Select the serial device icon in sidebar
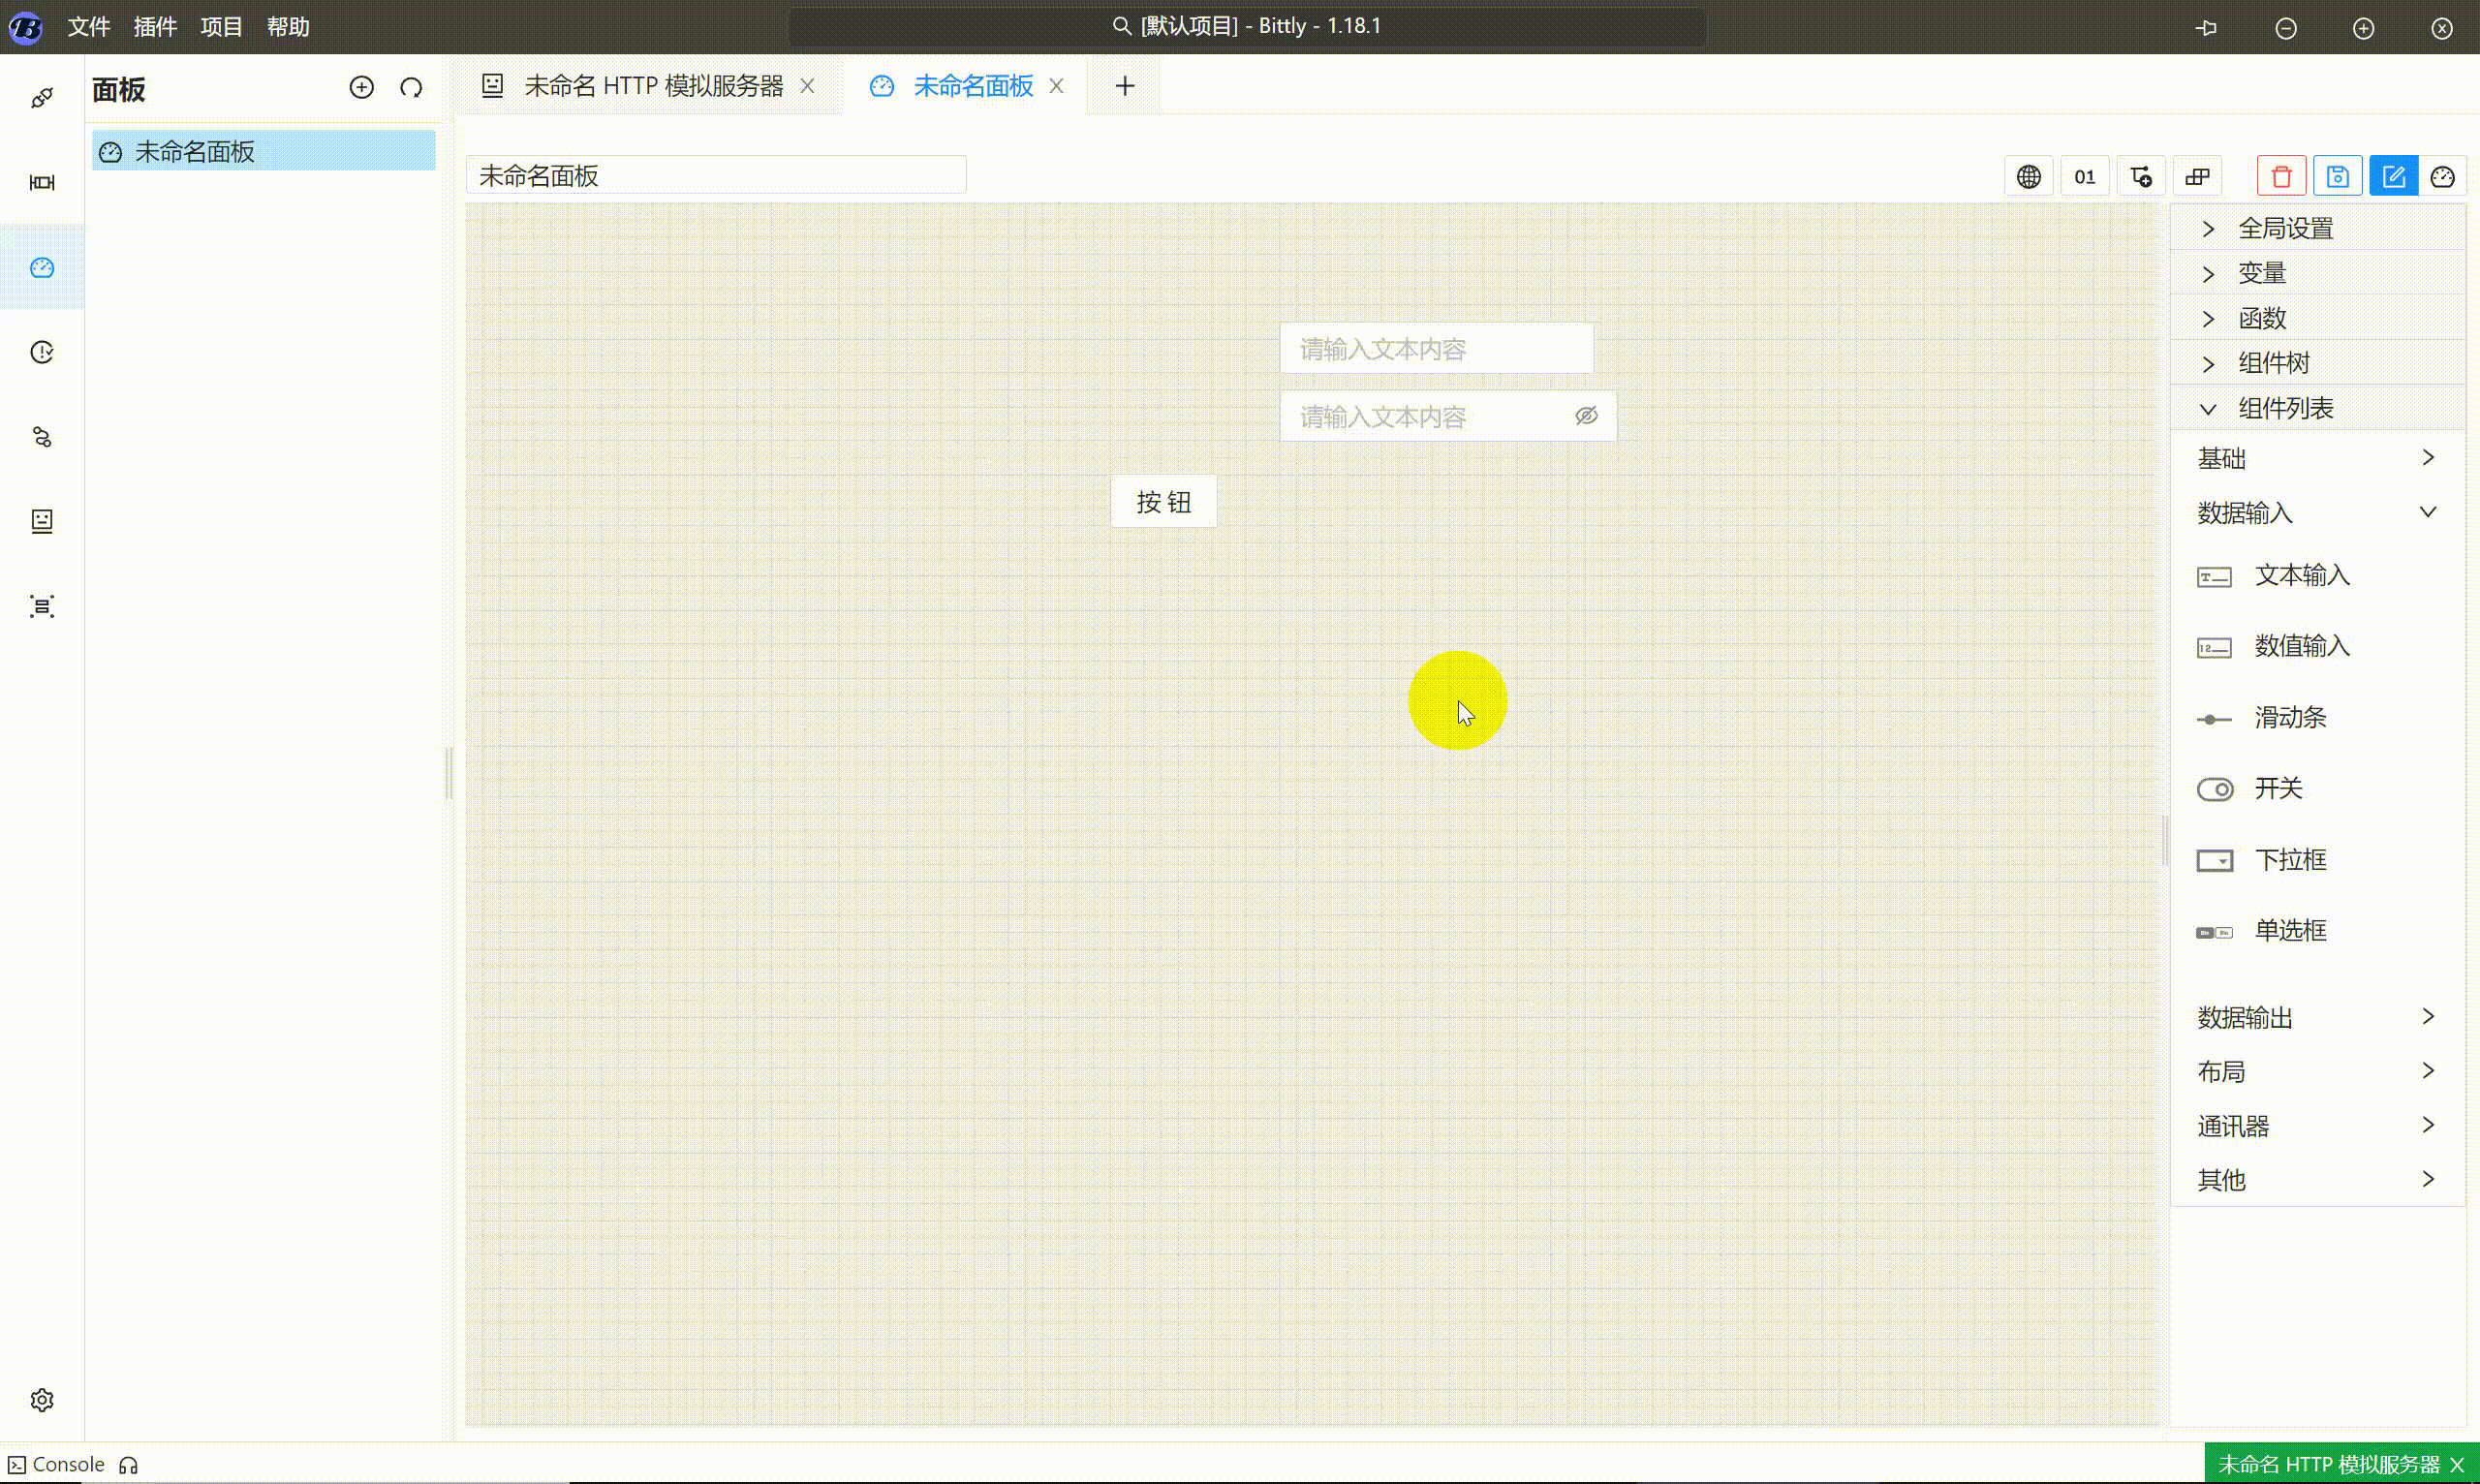This screenshot has height=1484, width=2480. point(42,183)
